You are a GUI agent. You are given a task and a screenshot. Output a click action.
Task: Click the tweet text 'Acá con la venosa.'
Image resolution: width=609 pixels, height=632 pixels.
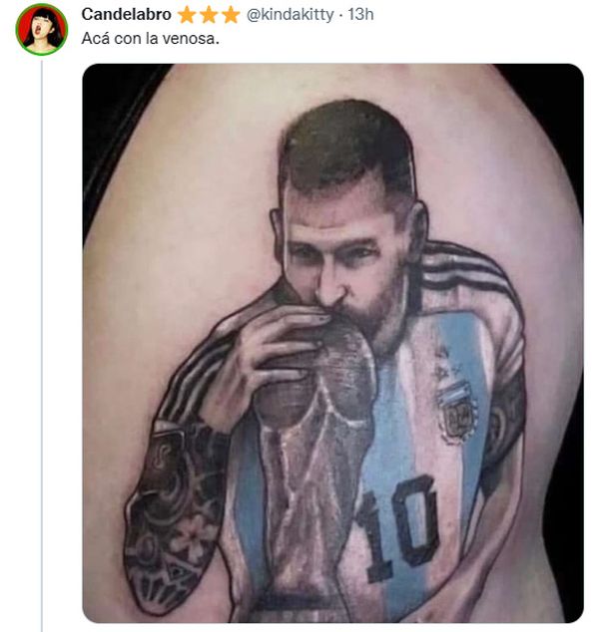pos(150,39)
